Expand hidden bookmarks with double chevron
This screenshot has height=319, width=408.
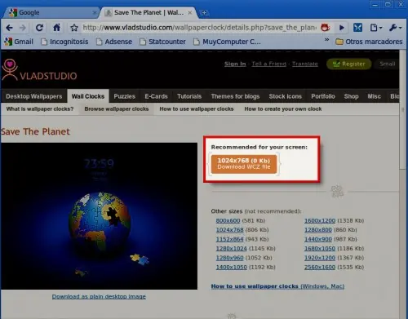(x=326, y=40)
